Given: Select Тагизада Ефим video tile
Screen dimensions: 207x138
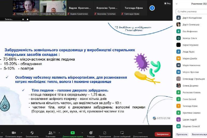Looking at the screenshot, I should tap(134, 8).
